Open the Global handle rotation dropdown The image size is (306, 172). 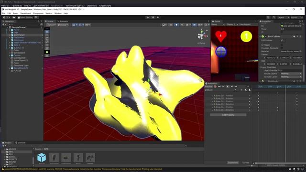point(63,25)
